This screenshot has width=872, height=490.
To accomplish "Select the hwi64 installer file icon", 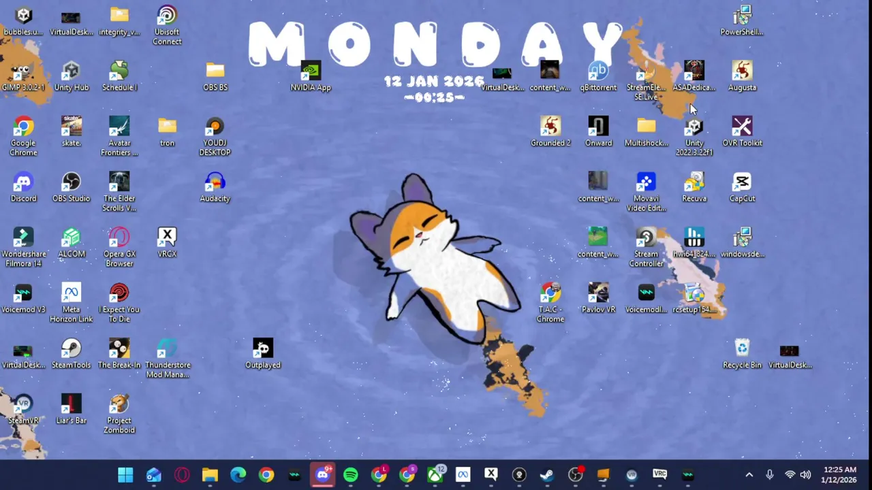I will 694,243.
